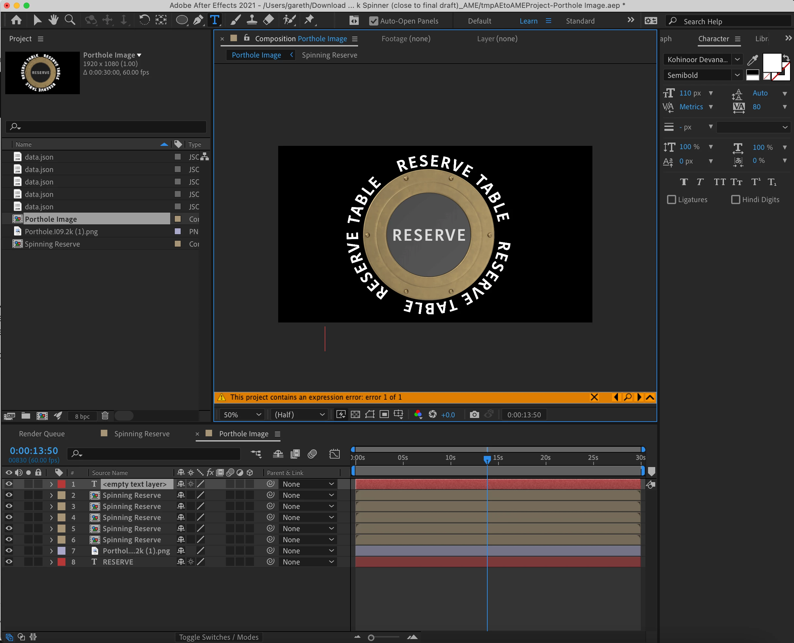Select the Eraser tool

(268, 20)
